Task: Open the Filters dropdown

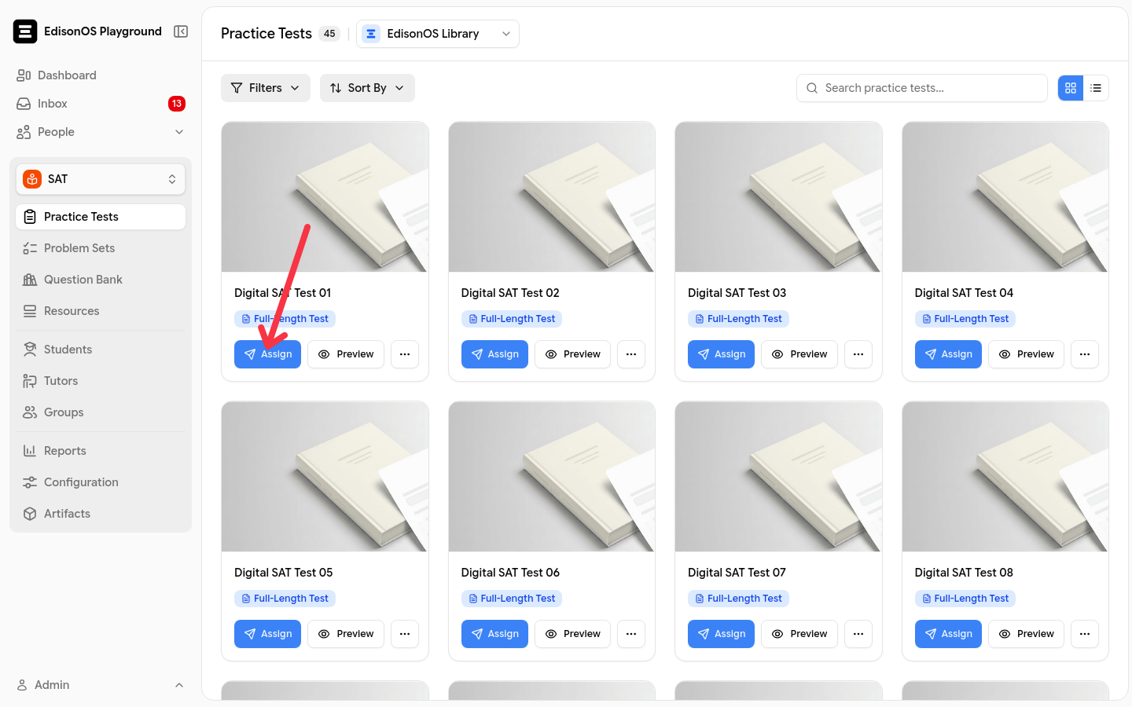Action: pos(266,88)
